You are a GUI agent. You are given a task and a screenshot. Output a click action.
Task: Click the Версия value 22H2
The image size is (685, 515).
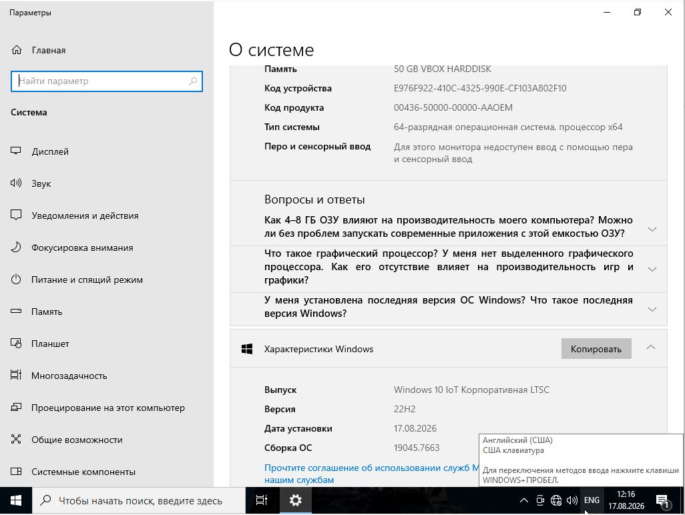[405, 409]
